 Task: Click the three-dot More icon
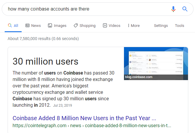click(128, 25)
